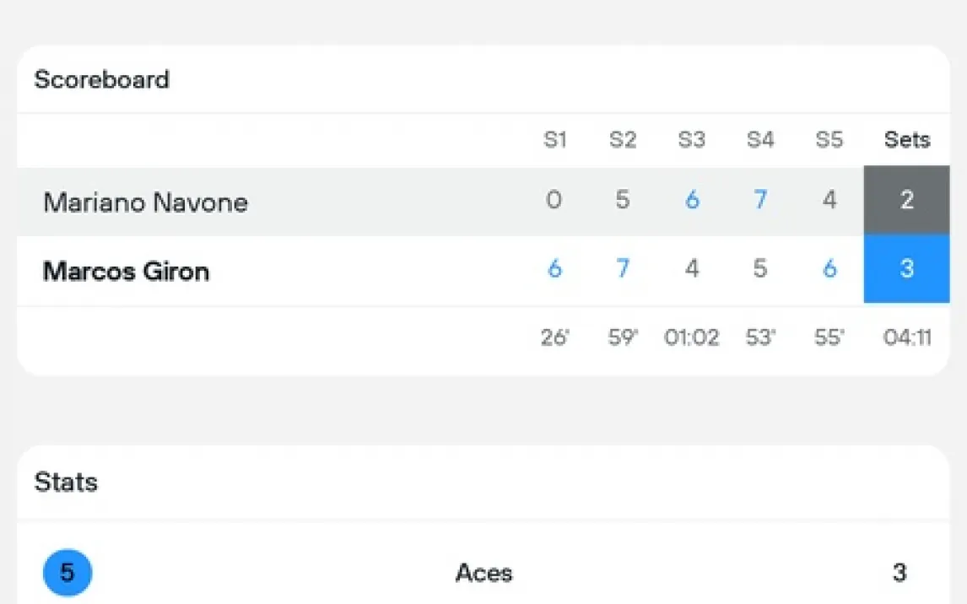Click the 01:02 third set duration
Image resolution: width=967 pixels, height=604 pixels.
pos(691,338)
